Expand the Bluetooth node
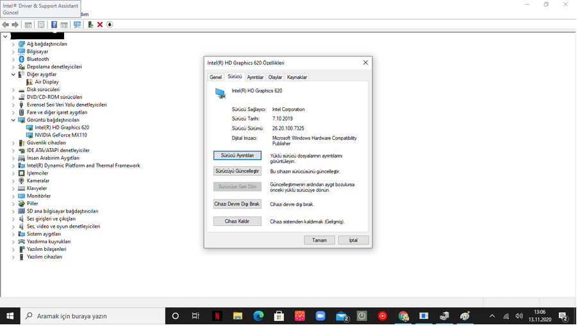The height and width of the screenshot is (326, 577). point(13,59)
